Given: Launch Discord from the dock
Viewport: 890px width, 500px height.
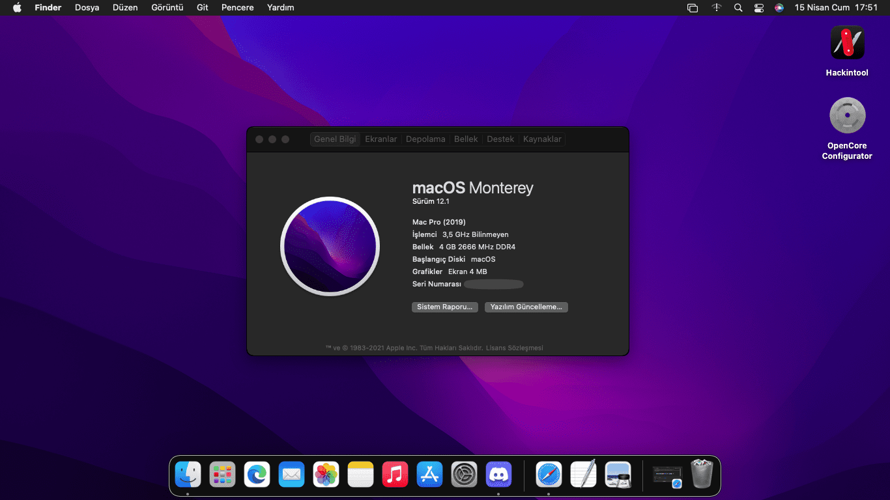Looking at the screenshot, I should click(499, 474).
